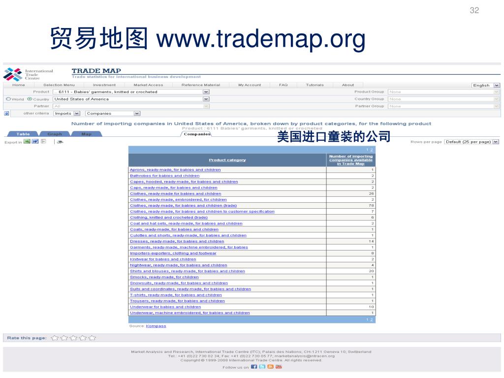
Task: Export table as text file icon
Action: [x=43, y=141]
